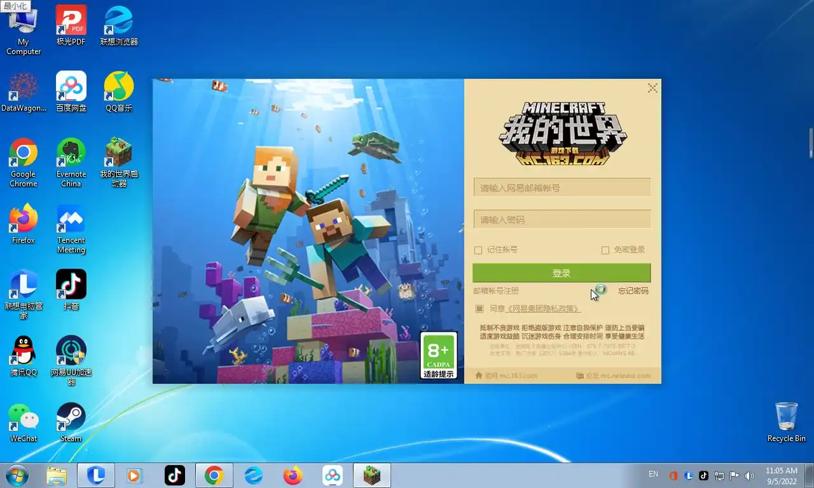Open Google Chrome desktop shortcut
This screenshot has height=488, width=814.
[x=24, y=163]
